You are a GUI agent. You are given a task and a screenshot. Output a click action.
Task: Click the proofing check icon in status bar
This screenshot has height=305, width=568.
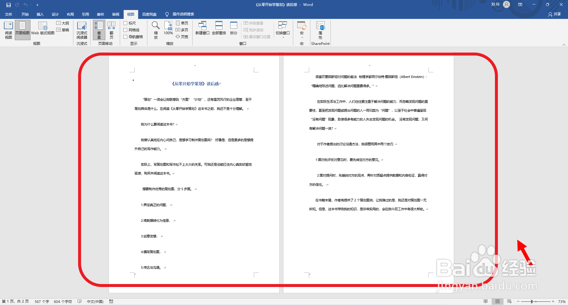point(80,301)
